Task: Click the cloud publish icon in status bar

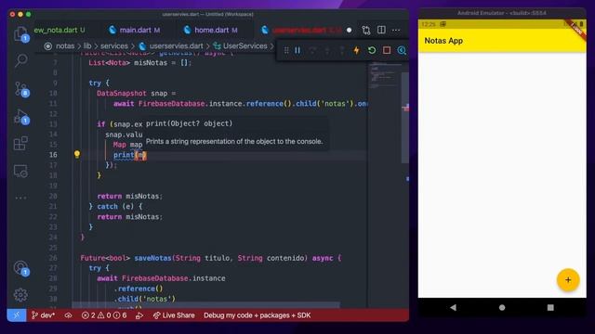Action: point(68,315)
